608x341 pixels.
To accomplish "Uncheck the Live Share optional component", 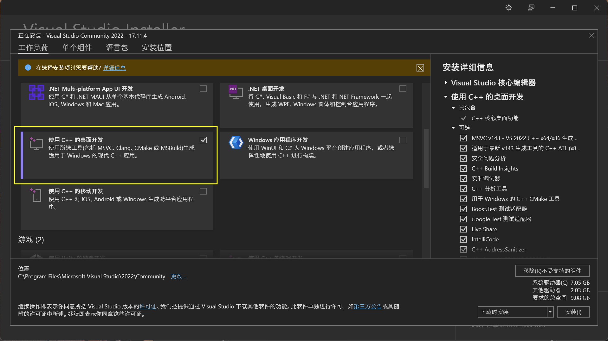I will (x=463, y=229).
